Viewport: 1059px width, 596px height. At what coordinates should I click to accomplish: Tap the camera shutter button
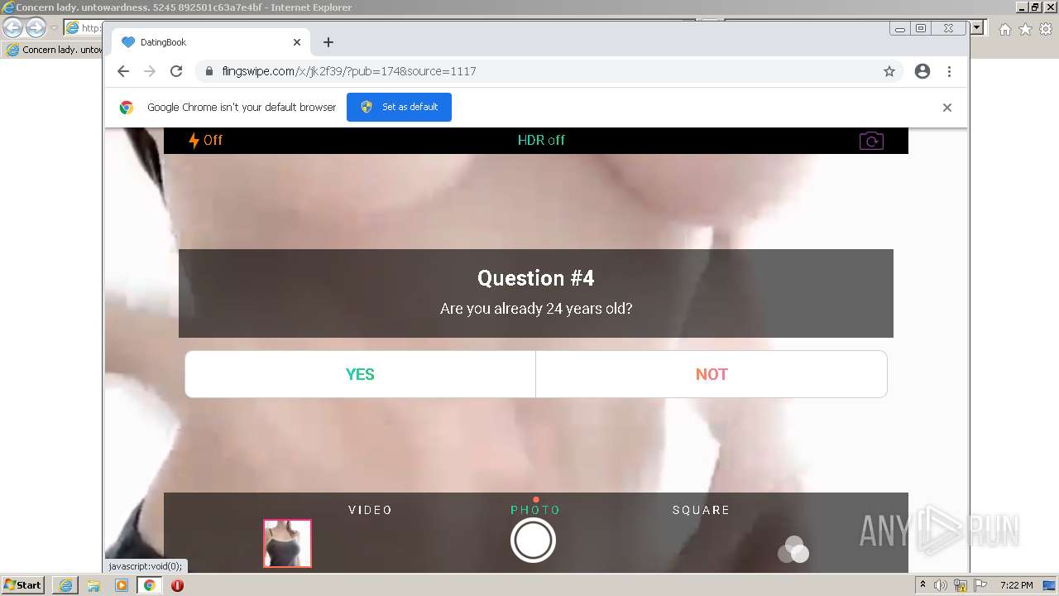(x=533, y=541)
